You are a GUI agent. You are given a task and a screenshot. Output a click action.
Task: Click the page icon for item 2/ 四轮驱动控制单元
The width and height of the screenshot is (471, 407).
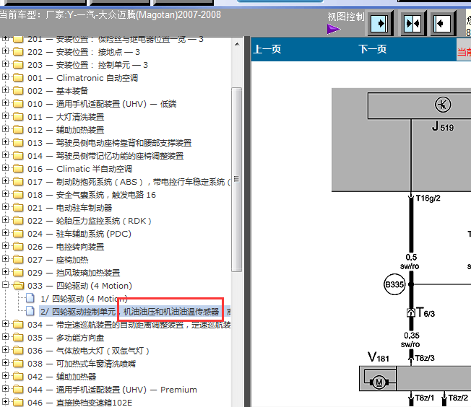[x=30, y=311]
